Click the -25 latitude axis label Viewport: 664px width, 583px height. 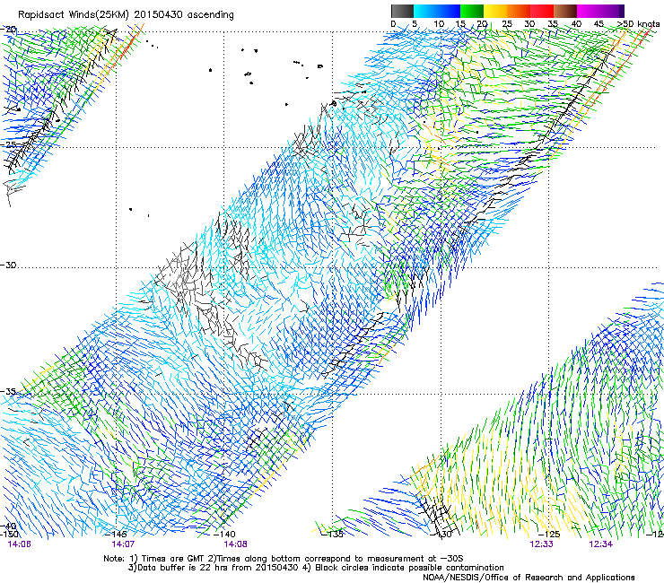[x=8, y=144]
